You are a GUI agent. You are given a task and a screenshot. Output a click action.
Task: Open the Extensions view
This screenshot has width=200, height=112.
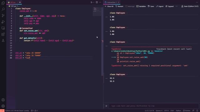pyautogui.click(x=3, y=34)
